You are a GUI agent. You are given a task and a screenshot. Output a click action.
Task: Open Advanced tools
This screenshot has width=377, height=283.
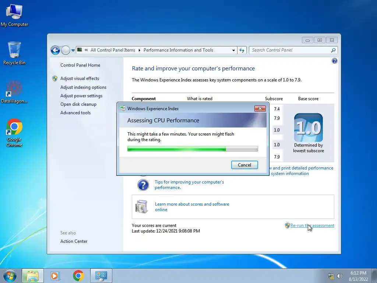75,113
